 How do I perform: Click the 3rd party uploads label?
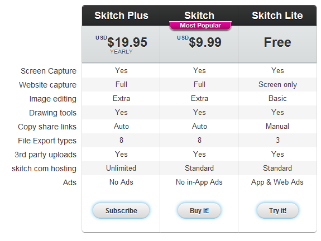click(45, 155)
